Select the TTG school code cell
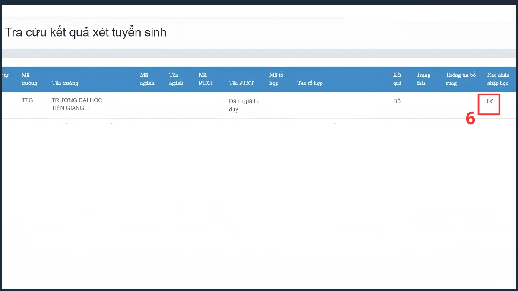 tap(27, 100)
